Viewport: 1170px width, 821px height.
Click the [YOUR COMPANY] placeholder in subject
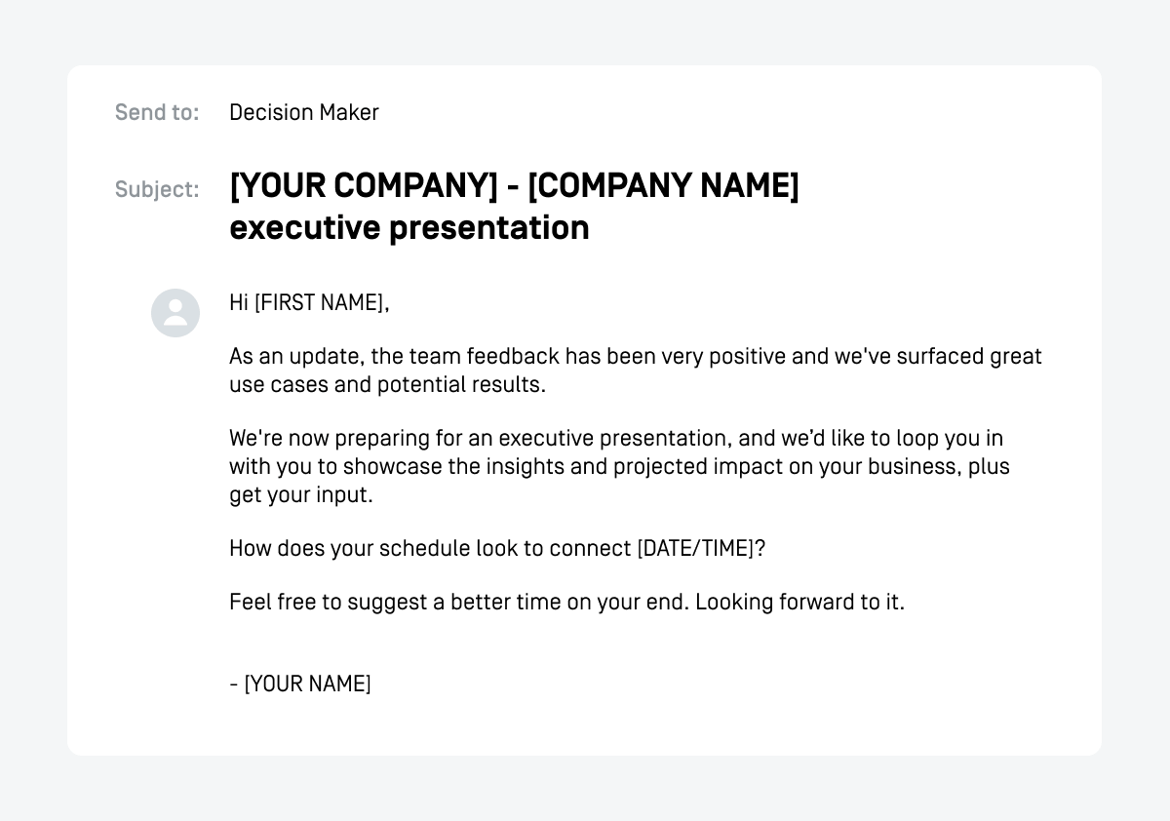(x=364, y=185)
